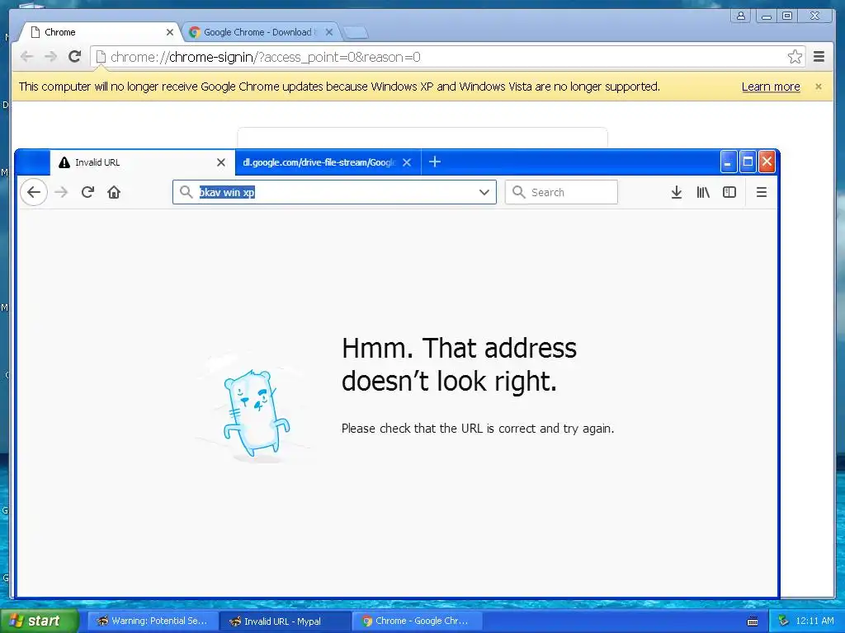Image resolution: width=845 pixels, height=633 pixels.
Task: Click the system tray icon beside the clock
Action: pyautogui.click(x=784, y=621)
